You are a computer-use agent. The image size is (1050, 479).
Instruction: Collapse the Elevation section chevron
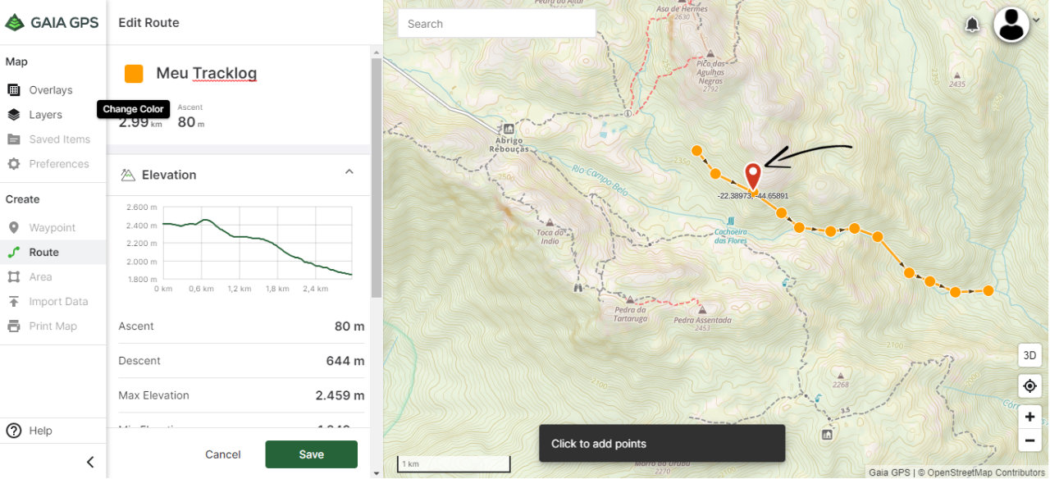click(x=349, y=172)
